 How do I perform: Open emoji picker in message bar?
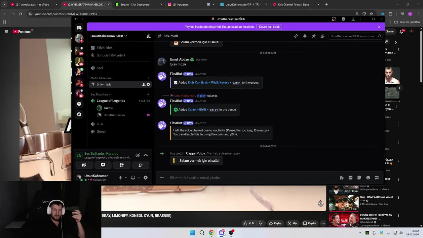click(x=368, y=178)
